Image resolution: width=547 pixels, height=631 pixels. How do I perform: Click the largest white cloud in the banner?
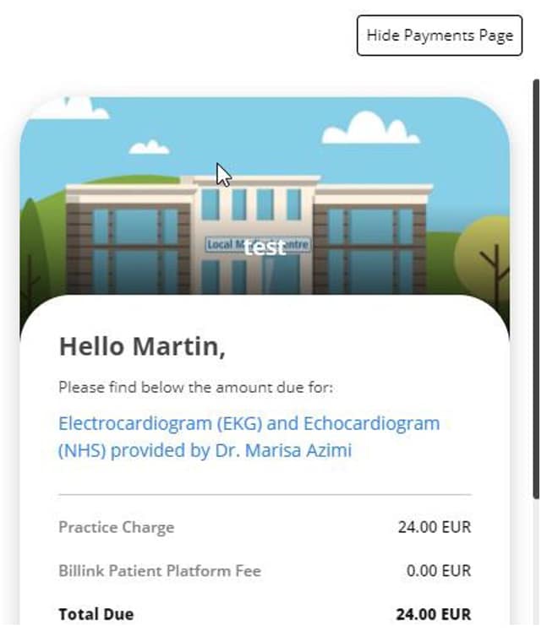point(370,128)
